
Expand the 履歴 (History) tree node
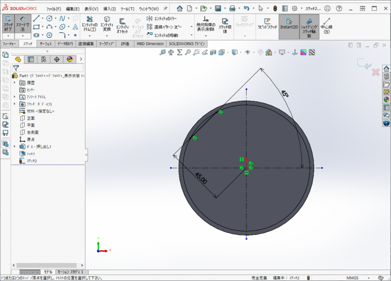click(14, 83)
